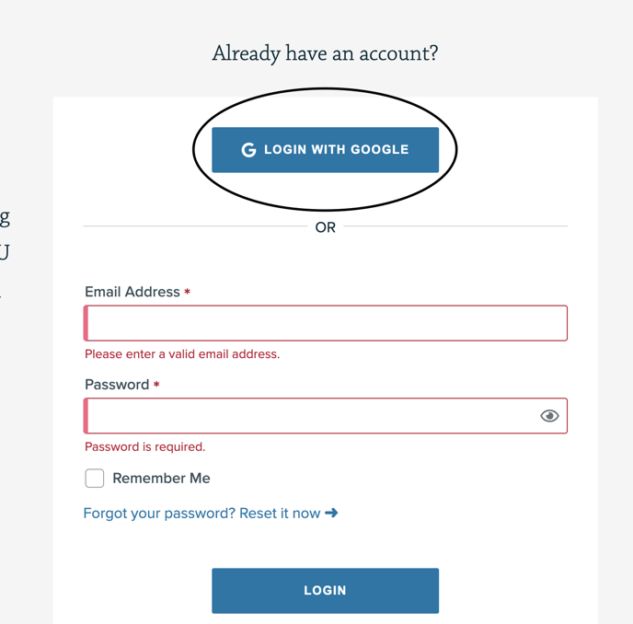Submit with the blue LOGIN button
The width and height of the screenshot is (633, 624).
pos(325,591)
